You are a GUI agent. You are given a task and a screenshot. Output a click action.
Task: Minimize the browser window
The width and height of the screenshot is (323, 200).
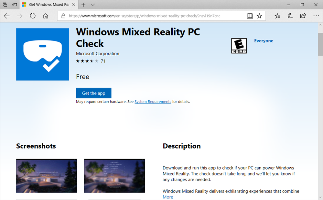coord(289,5)
